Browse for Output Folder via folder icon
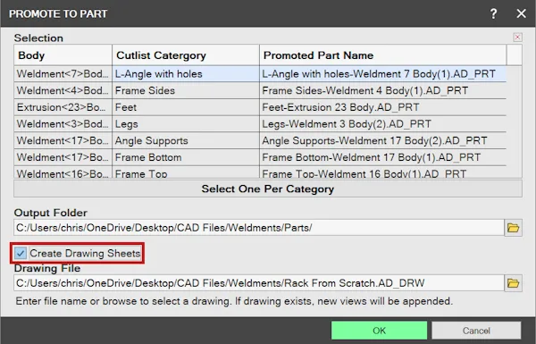 pyautogui.click(x=513, y=228)
